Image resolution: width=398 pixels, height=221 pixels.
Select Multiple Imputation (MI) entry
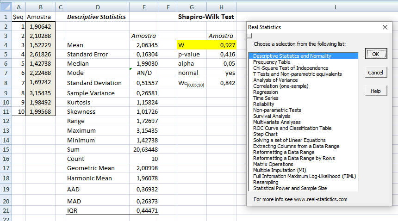coord(303,170)
